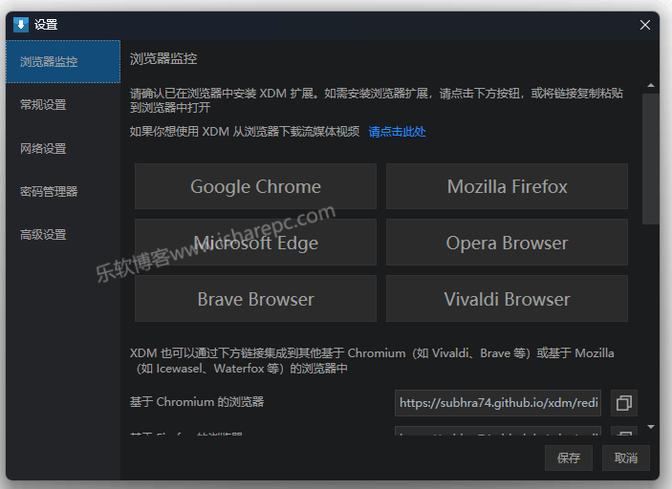The height and width of the screenshot is (489, 672).
Task: Click the XDM download icon in title bar
Action: point(21,25)
